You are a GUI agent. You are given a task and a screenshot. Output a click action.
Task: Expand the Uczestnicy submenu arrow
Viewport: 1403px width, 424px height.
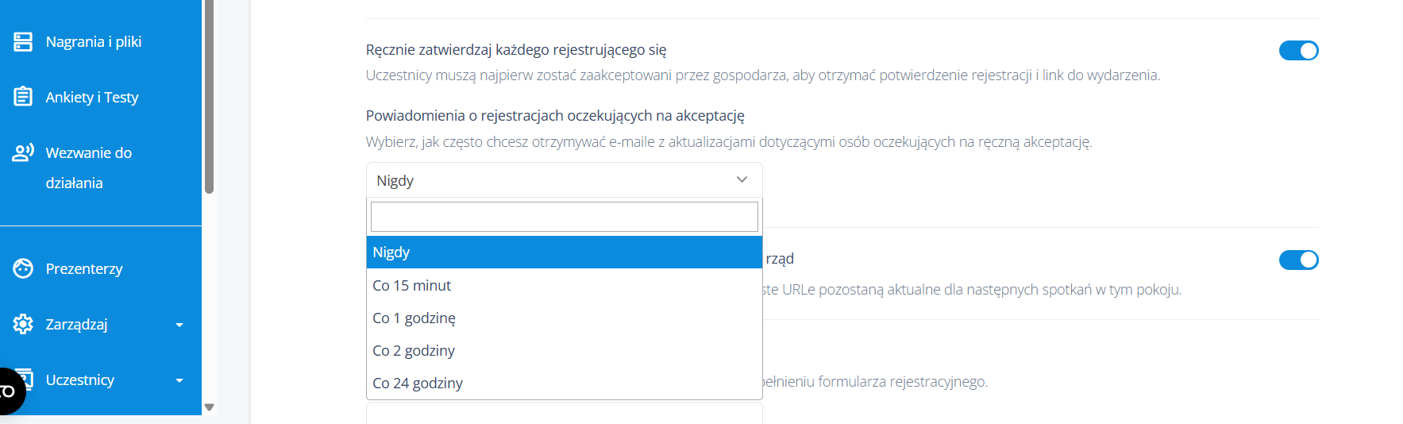click(x=179, y=380)
